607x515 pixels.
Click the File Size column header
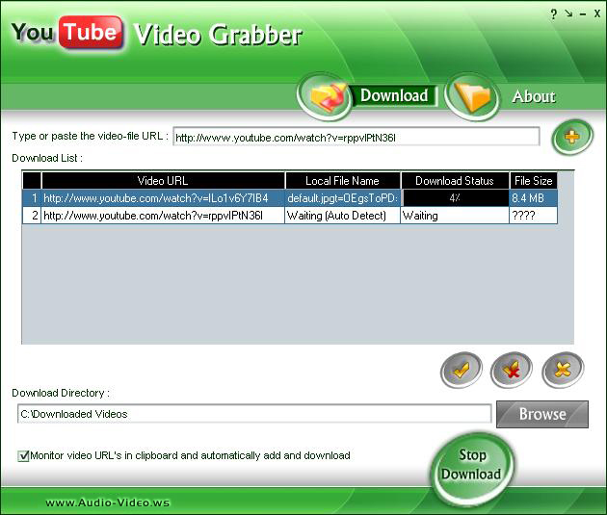533,180
